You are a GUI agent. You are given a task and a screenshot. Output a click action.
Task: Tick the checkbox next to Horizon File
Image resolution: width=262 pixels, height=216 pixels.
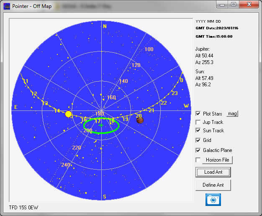point(198,160)
